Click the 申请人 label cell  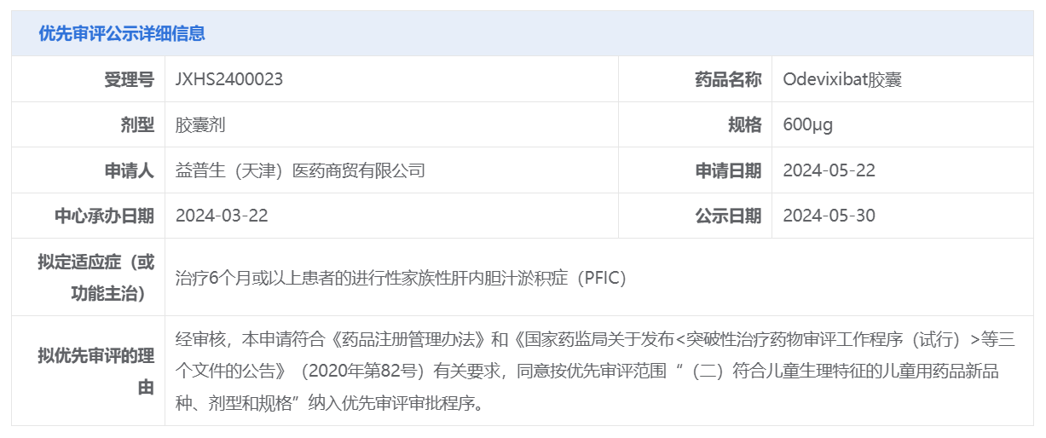click(x=89, y=170)
